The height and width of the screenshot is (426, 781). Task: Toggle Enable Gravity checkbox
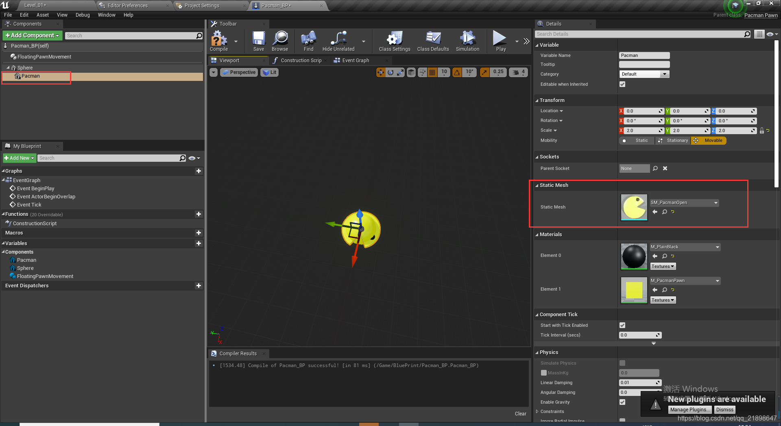(x=622, y=402)
